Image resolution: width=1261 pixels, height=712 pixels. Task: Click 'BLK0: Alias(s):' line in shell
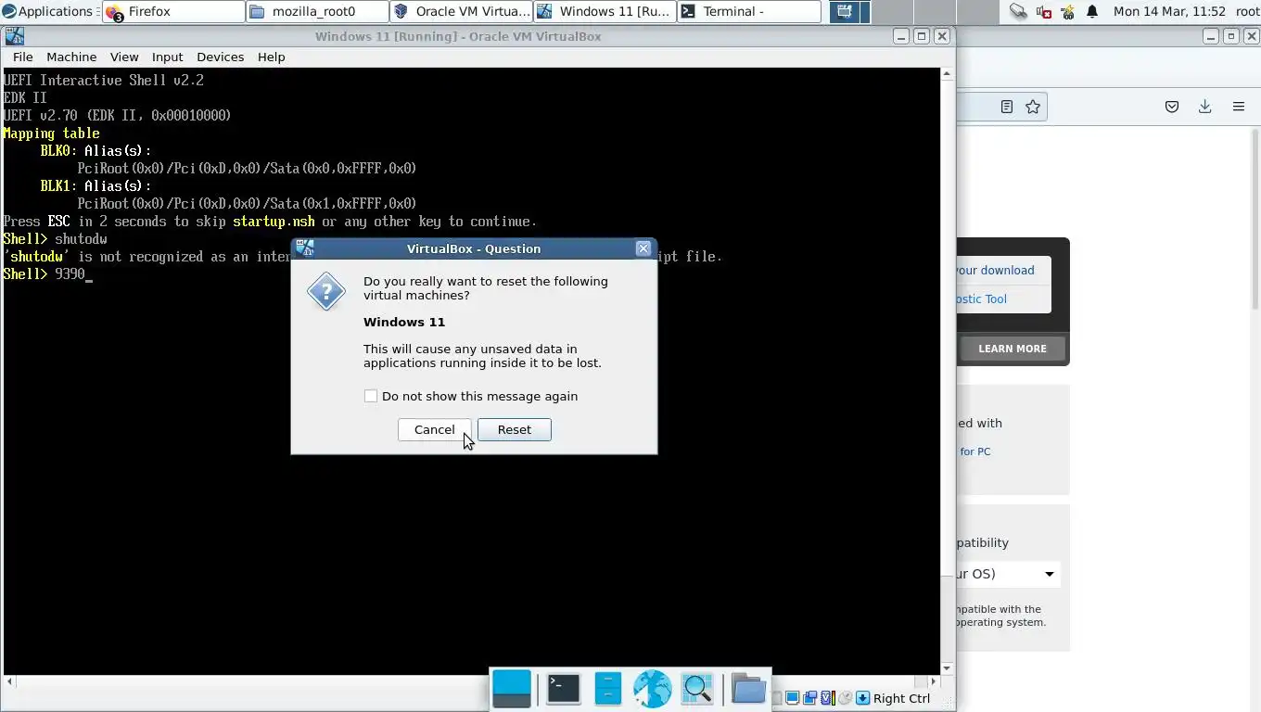pos(96,151)
